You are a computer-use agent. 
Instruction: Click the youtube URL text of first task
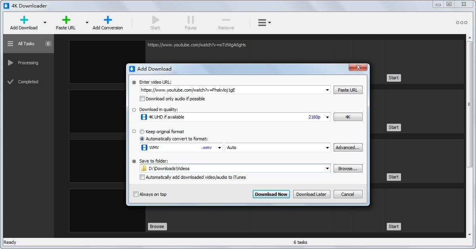click(x=197, y=45)
